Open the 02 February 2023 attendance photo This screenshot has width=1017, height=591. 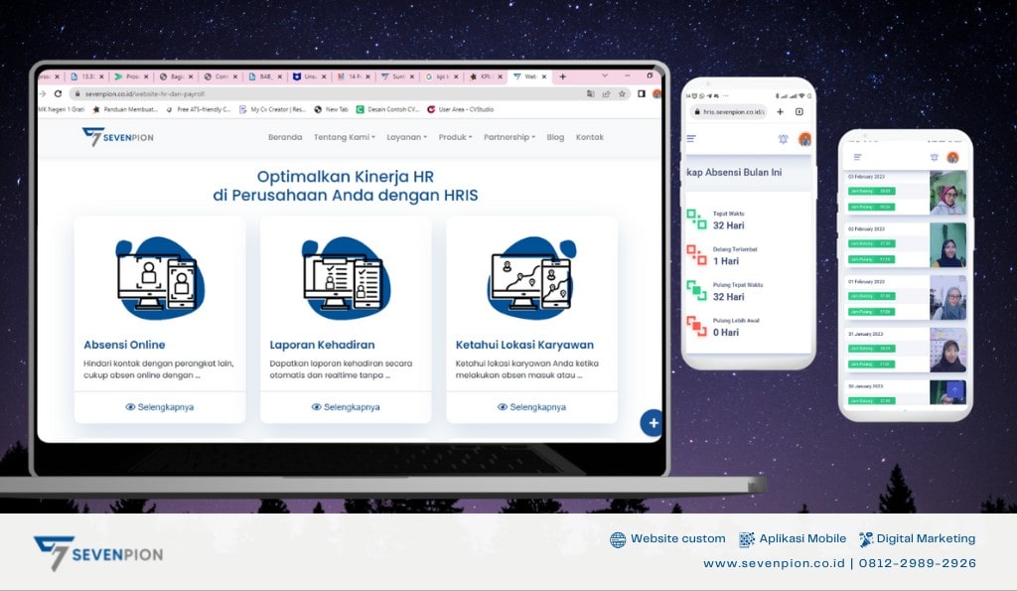tap(947, 245)
